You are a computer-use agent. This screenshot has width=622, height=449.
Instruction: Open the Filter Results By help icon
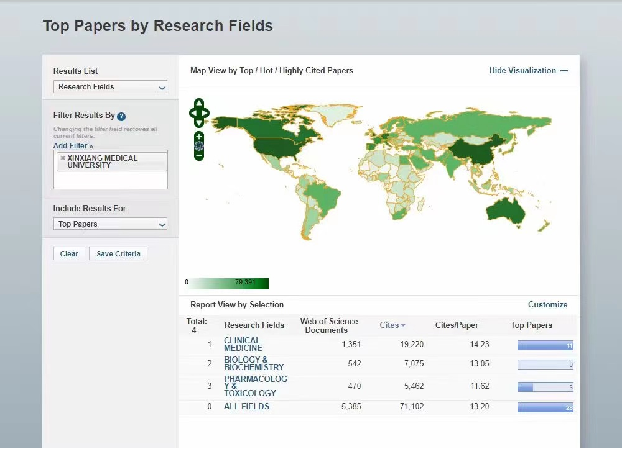[x=121, y=116]
